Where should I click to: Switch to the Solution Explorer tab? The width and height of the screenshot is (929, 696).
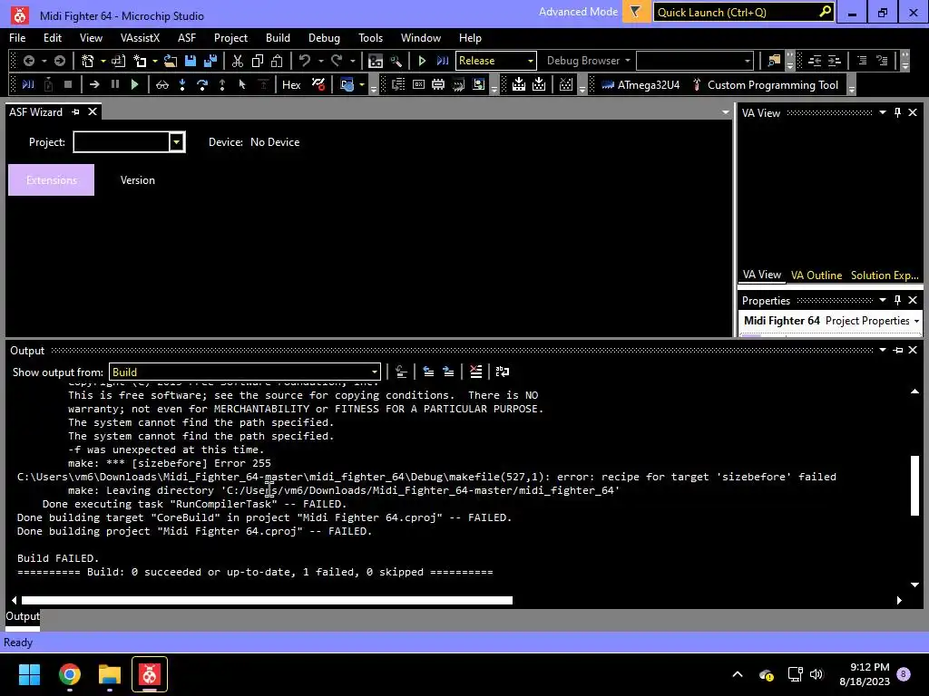885,275
